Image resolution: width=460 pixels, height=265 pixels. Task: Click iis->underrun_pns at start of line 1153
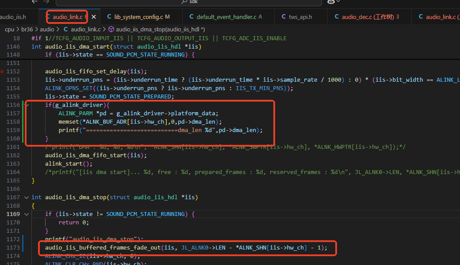pos(74,80)
